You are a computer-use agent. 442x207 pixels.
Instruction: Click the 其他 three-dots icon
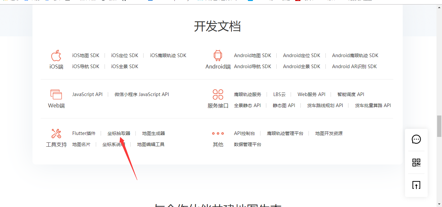tap(218, 133)
